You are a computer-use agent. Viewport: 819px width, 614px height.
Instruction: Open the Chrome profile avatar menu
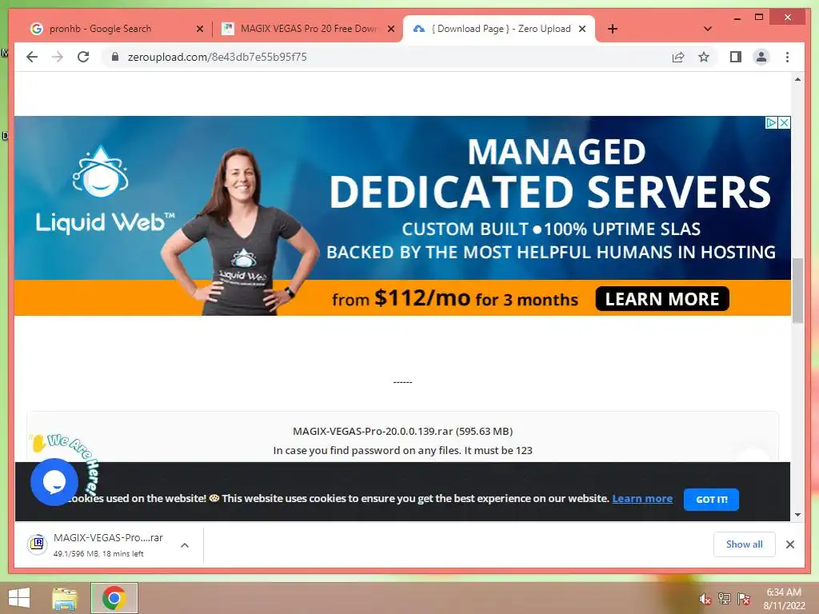click(761, 57)
